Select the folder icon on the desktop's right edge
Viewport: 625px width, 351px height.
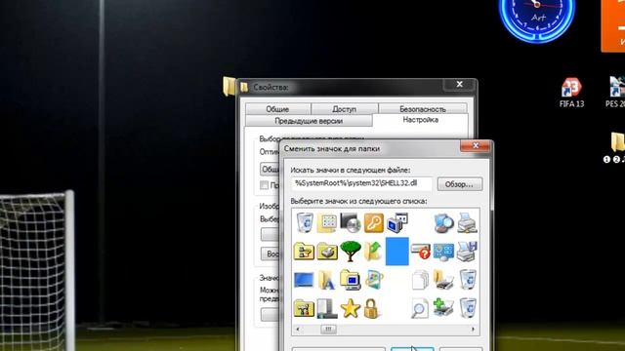(618, 142)
